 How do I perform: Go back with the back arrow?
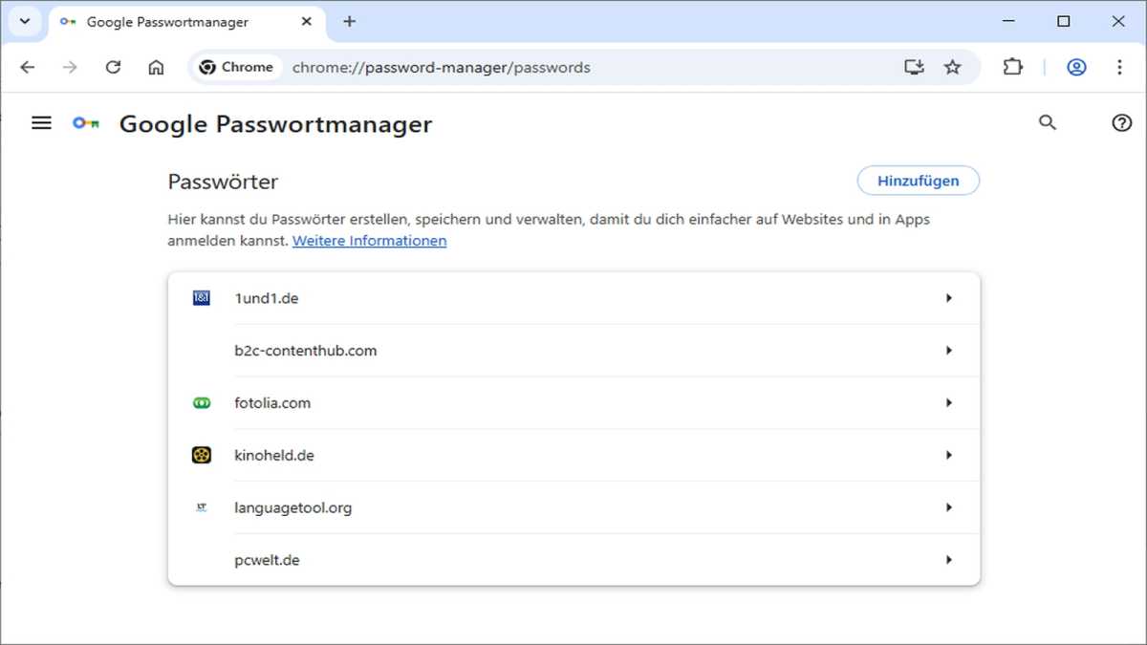point(27,67)
